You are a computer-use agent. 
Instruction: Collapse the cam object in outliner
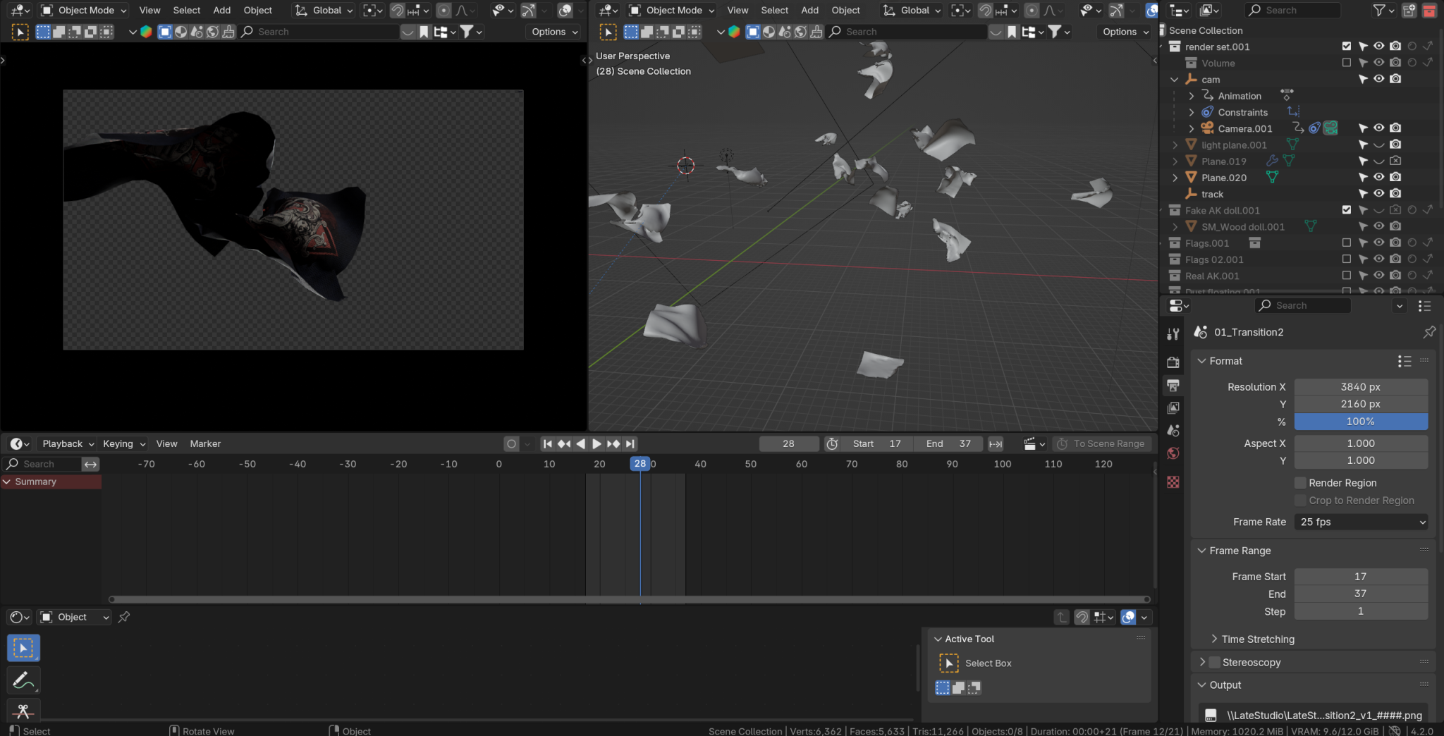[1175, 80]
